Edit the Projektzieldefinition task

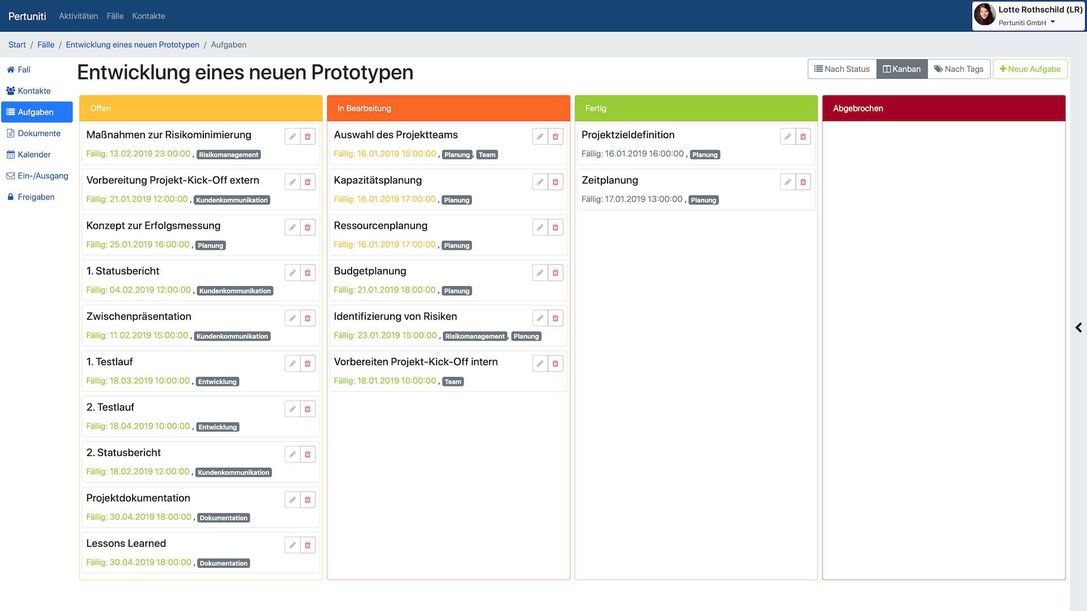[788, 136]
